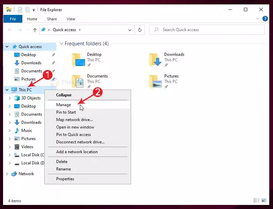Select the Videos folder icon

point(17,147)
